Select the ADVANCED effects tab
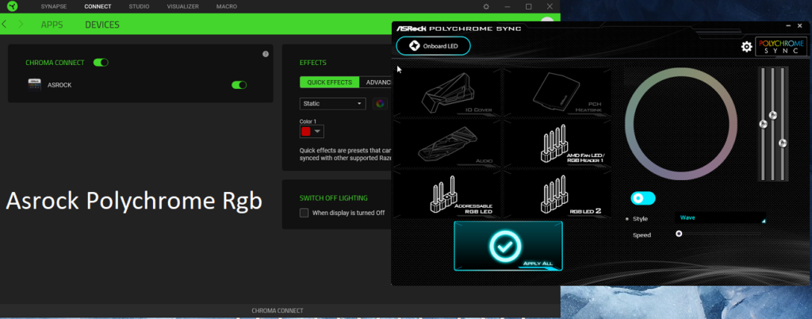 377,83
